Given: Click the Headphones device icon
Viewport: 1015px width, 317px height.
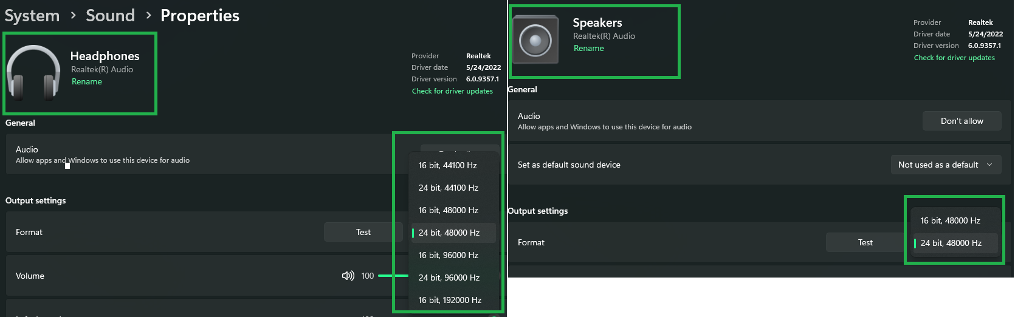Looking at the screenshot, I should pyautogui.click(x=33, y=73).
